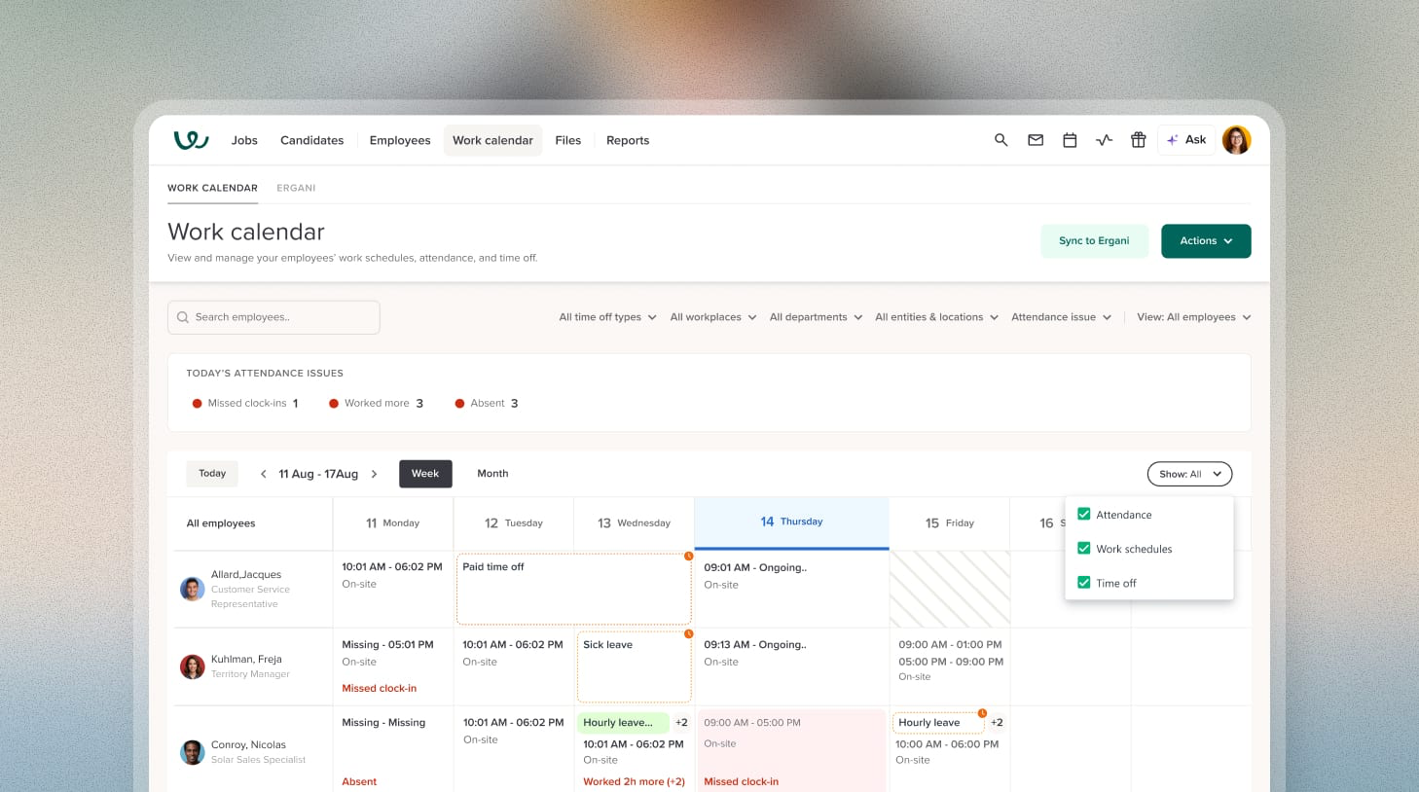Click the +2 badge on Wednesday
The image size is (1419, 792).
coord(681,723)
